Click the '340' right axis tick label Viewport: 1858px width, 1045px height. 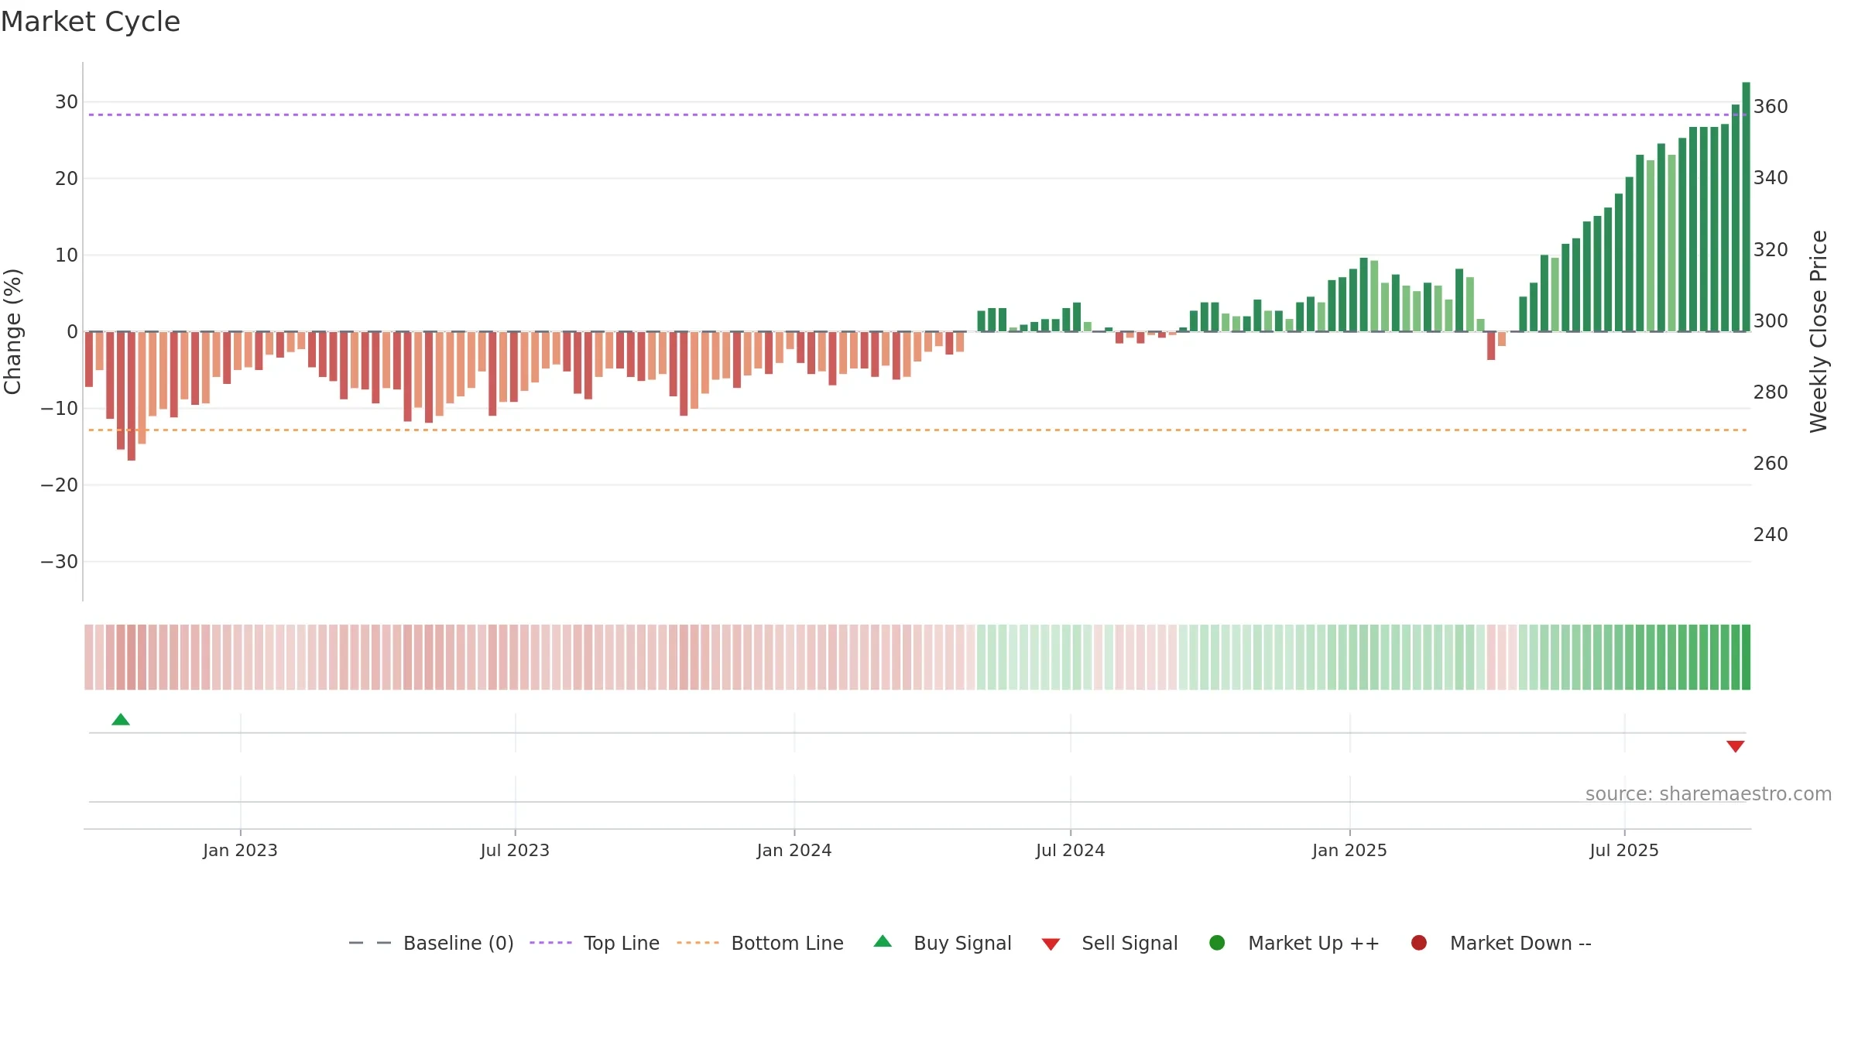(x=1771, y=178)
